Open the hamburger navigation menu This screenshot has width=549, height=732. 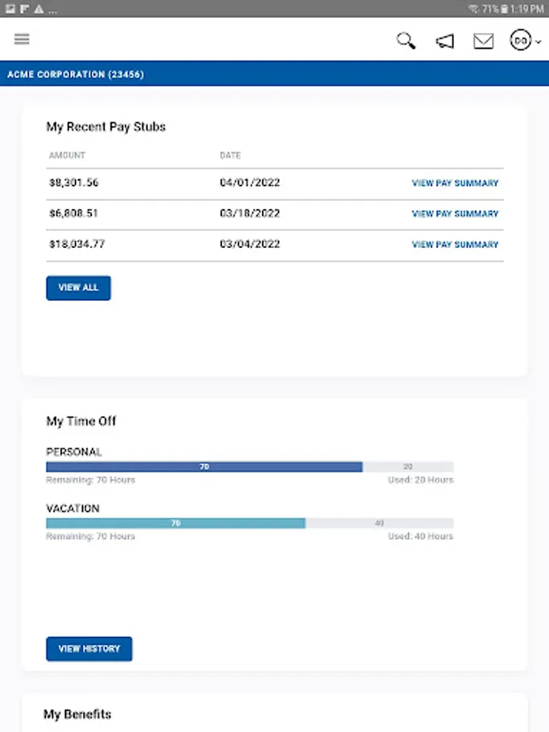click(x=22, y=39)
